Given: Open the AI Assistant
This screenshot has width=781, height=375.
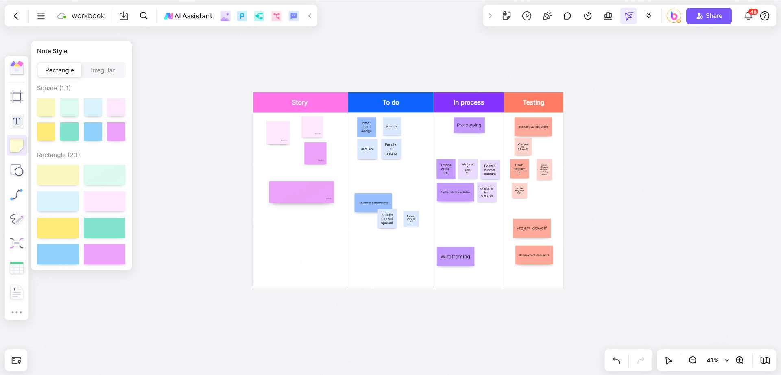Looking at the screenshot, I should pos(188,15).
